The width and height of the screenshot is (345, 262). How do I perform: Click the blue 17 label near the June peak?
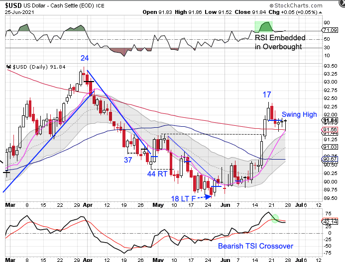(267, 94)
